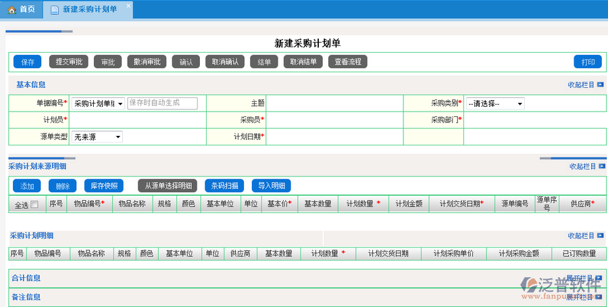Expand the 备注信息 section
This screenshot has width=608, height=307.
pos(600,297)
